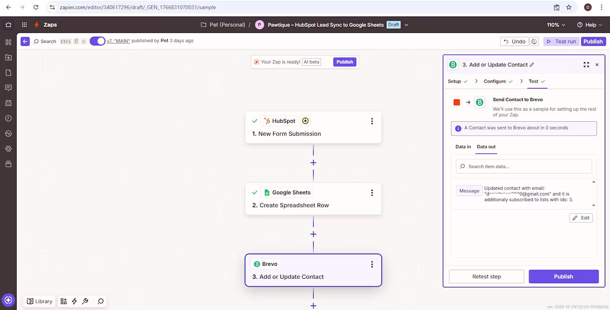Click the Search item data field
This screenshot has height=310, width=610.
point(524,166)
